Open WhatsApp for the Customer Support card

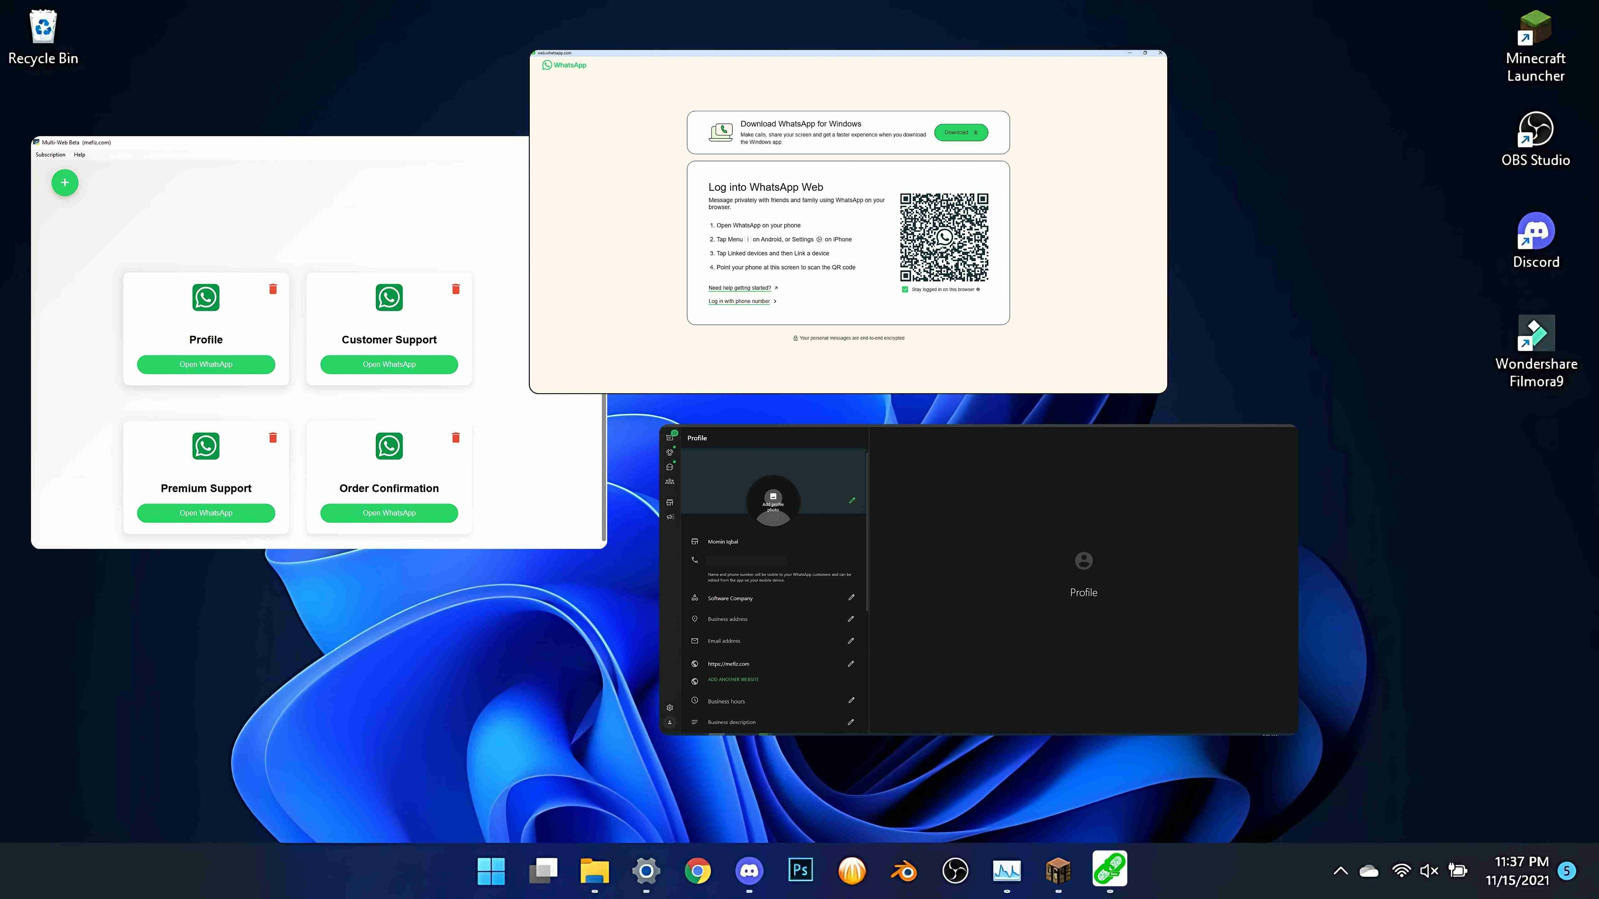pyautogui.click(x=389, y=364)
